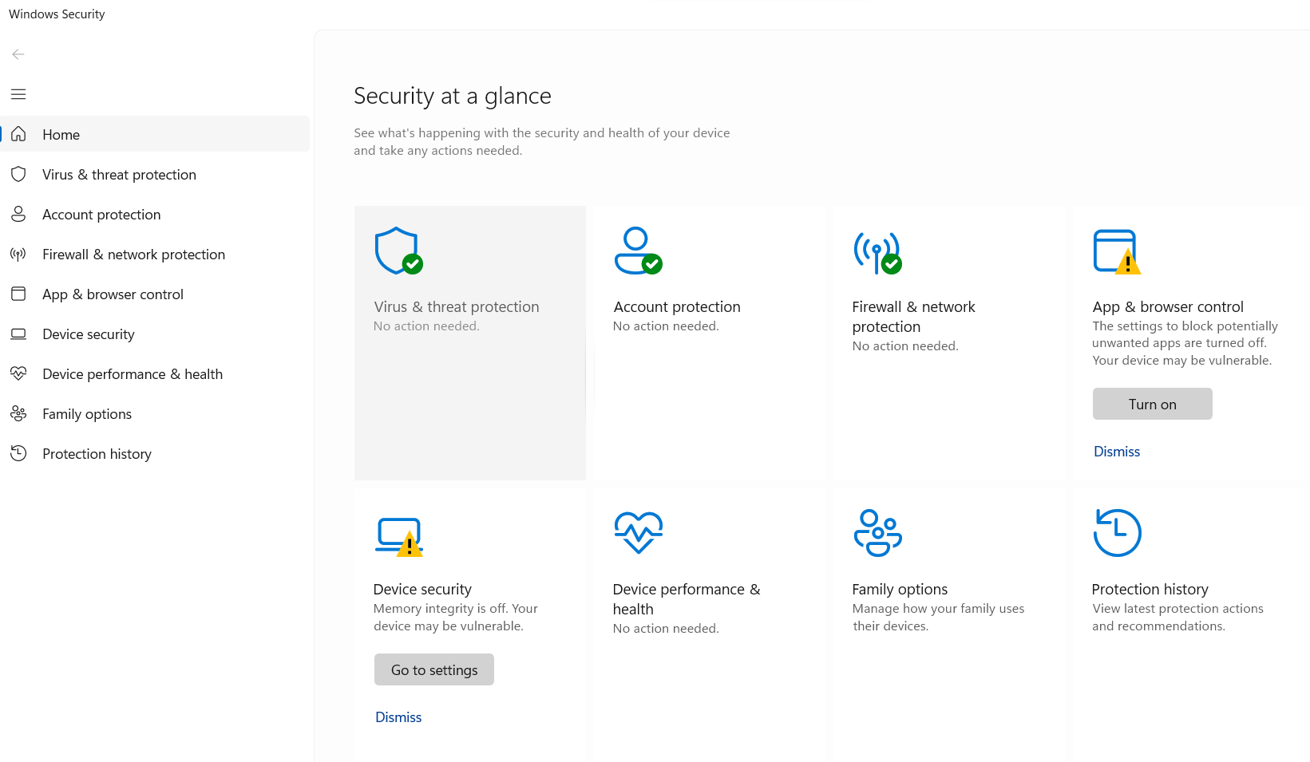The image size is (1310, 762).
Task: Click the Device security laptop warning icon
Action: coord(398,536)
